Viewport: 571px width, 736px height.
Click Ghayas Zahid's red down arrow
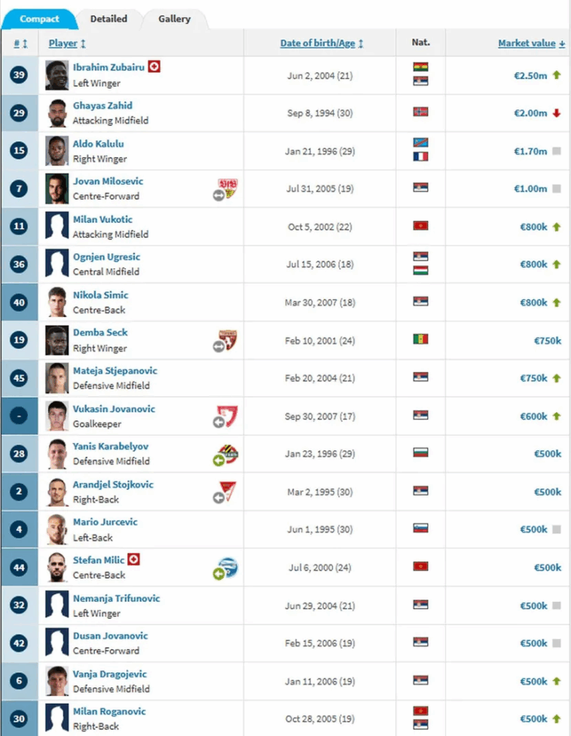[x=557, y=113]
